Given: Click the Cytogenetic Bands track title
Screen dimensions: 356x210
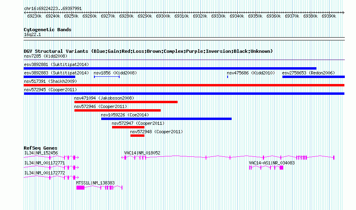Looking at the screenshot, I should pyautogui.click(x=48, y=30).
